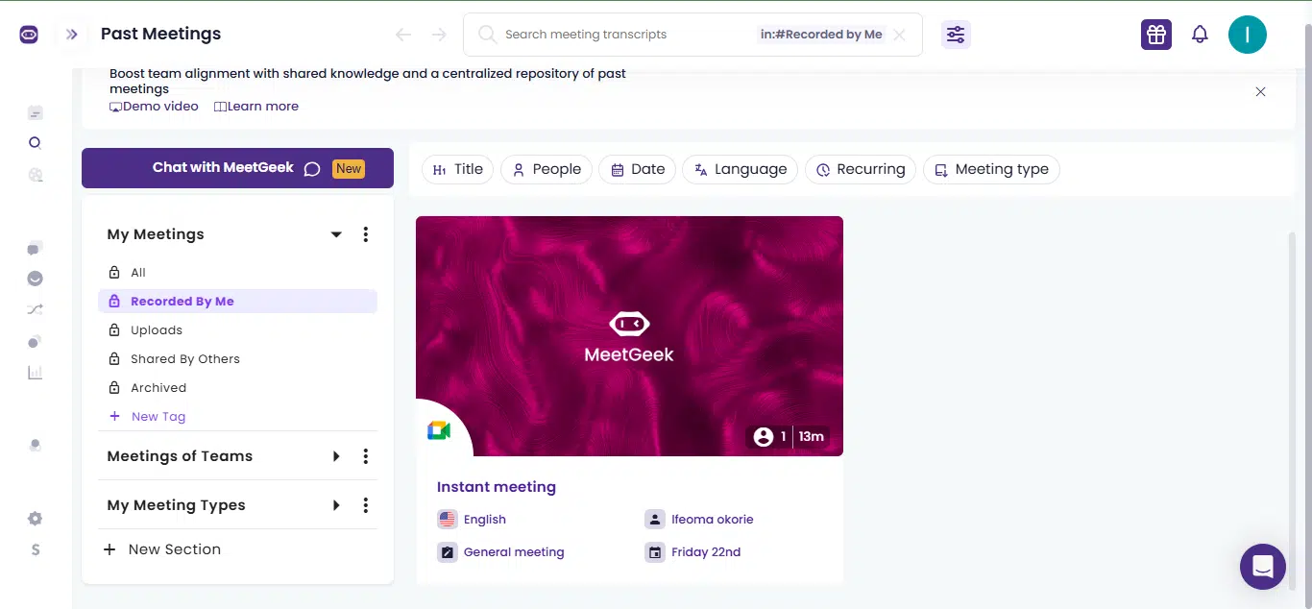Go back with the left arrow
The height and width of the screenshot is (609, 1312).
pyautogui.click(x=403, y=35)
